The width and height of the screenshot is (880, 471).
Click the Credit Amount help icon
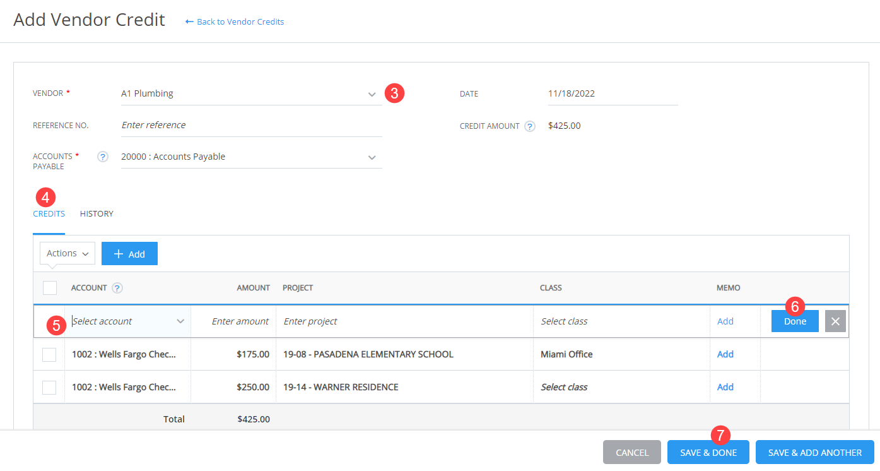[530, 126]
